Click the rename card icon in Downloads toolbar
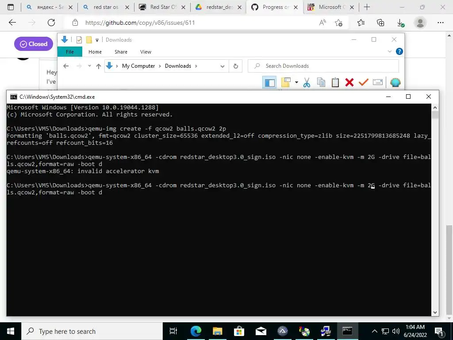The image size is (453, 340). 378,82
